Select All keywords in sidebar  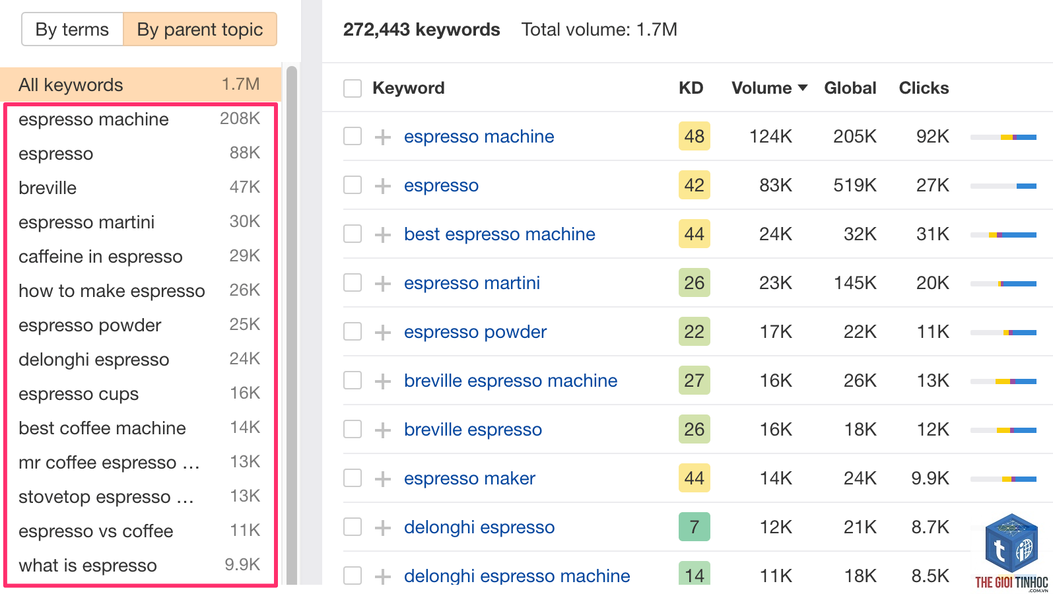(x=141, y=84)
